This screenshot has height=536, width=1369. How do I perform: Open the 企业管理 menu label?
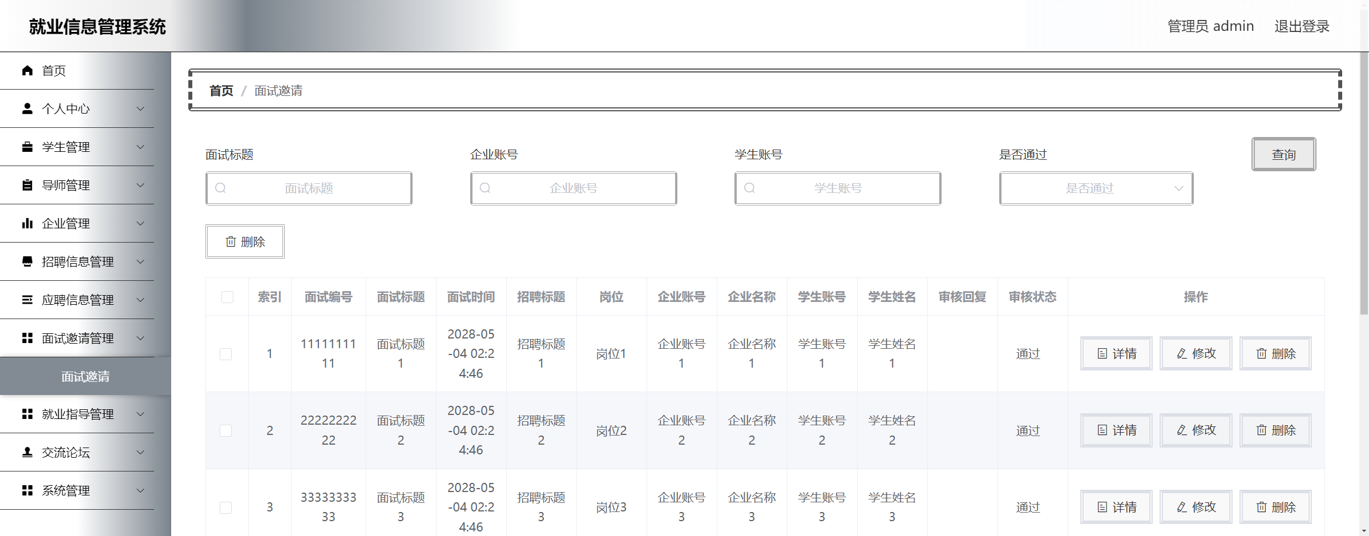(x=66, y=223)
